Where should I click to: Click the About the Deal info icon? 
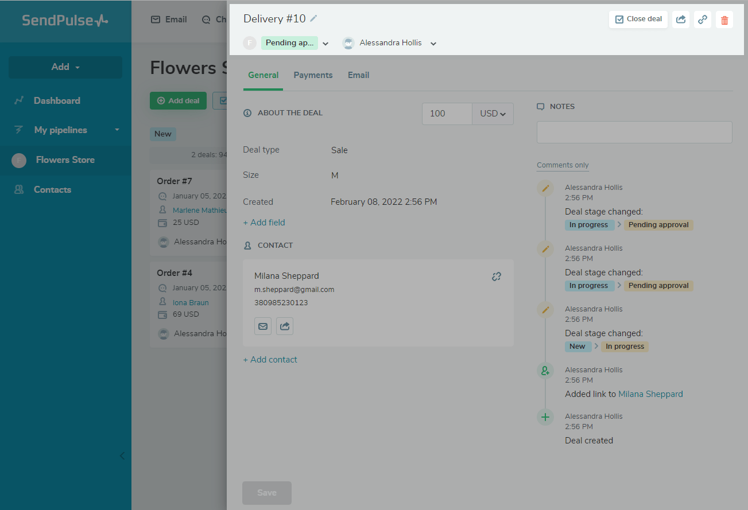[x=247, y=113]
